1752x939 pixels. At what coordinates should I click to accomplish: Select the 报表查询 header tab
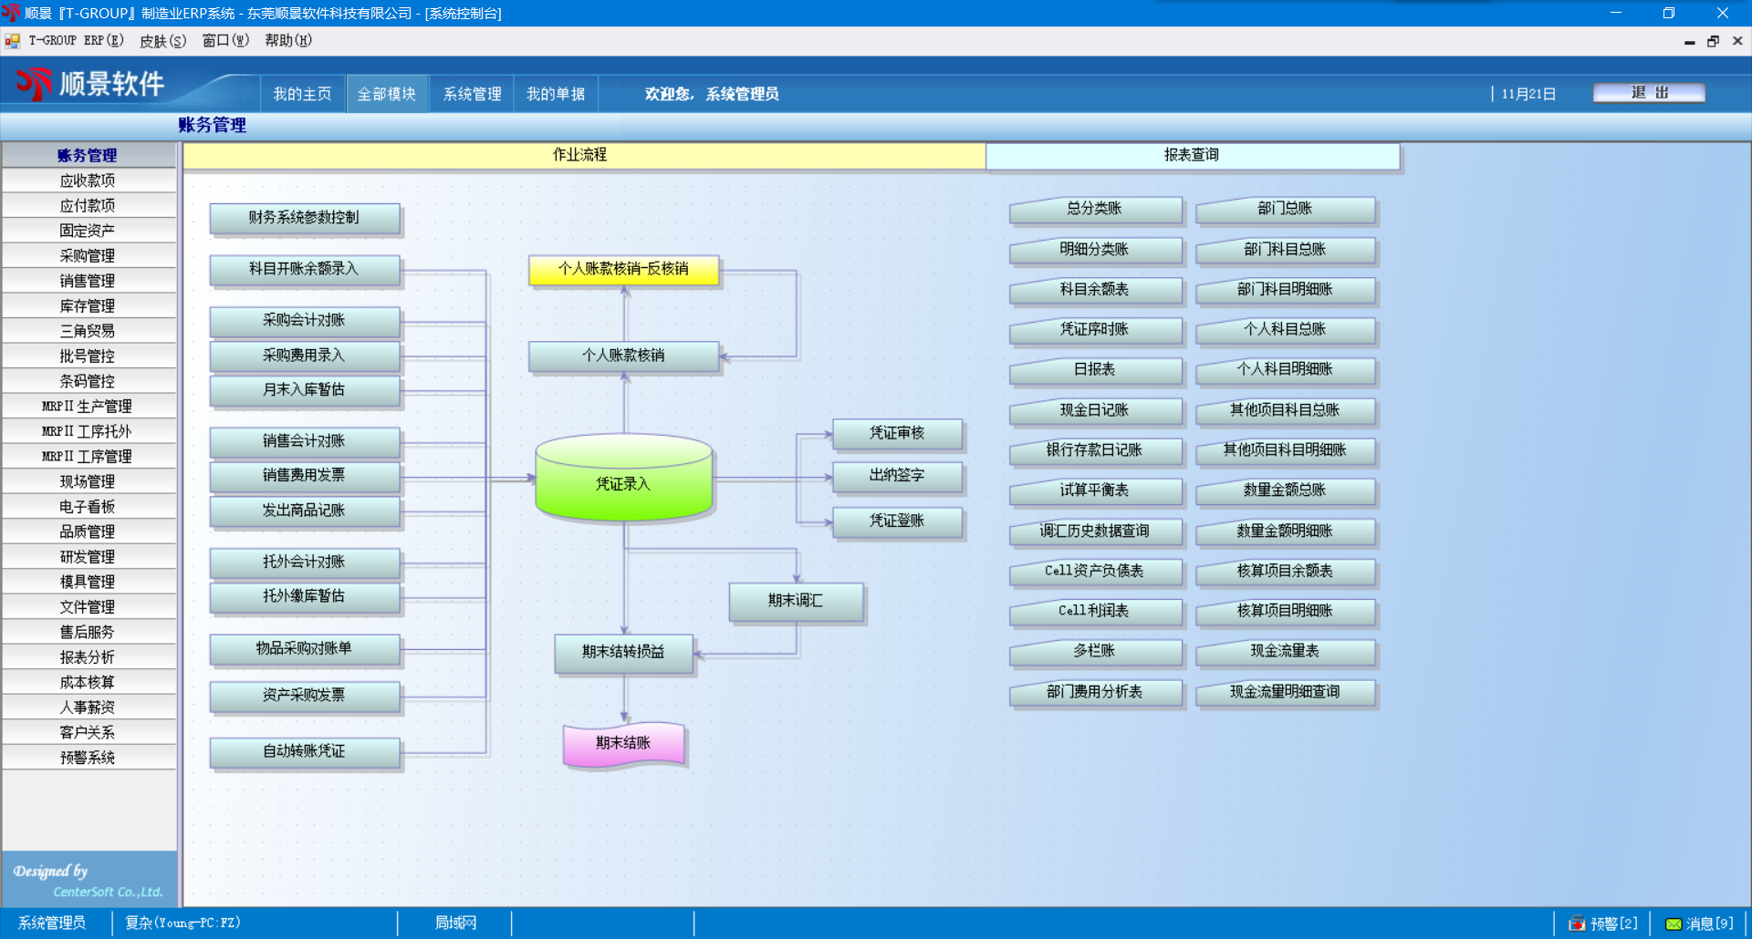point(1192,156)
